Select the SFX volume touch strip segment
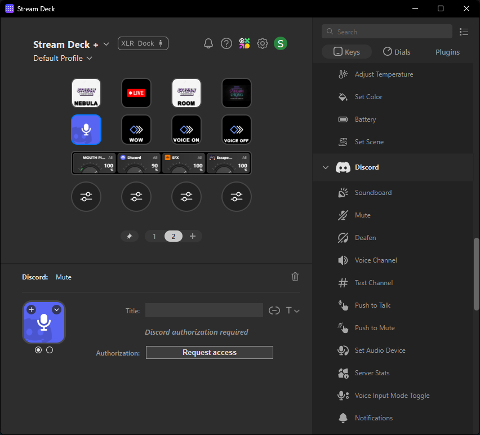The width and height of the screenshot is (480, 435). coord(184,163)
